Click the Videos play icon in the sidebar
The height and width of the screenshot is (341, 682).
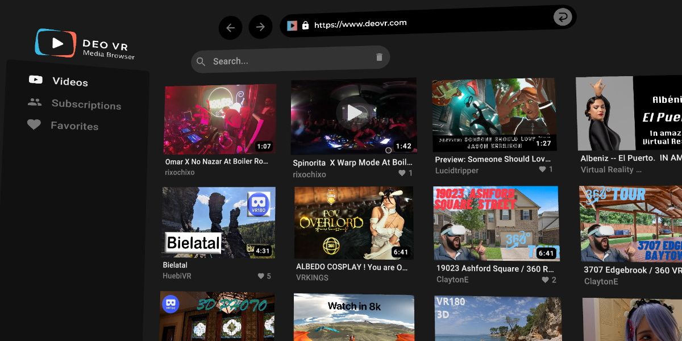(x=36, y=80)
